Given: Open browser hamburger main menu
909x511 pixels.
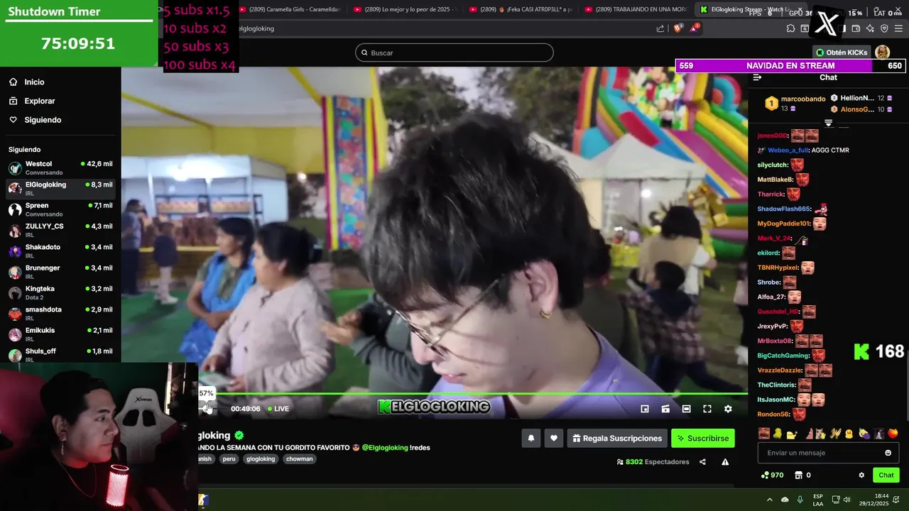Looking at the screenshot, I should (898, 28).
